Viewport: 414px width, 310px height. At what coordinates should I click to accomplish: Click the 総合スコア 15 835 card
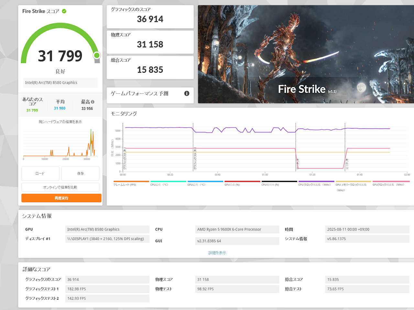pyautogui.click(x=150, y=67)
